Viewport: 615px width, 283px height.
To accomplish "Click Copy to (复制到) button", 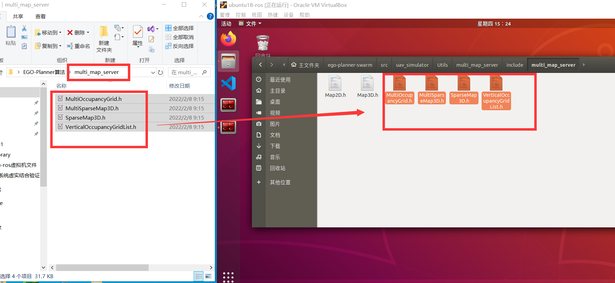I will (48, 46).
